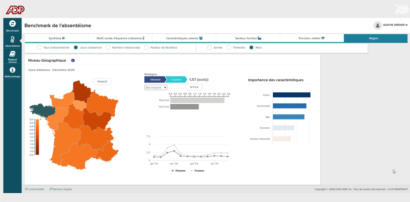Click the "Jours d'absence - Décembre 2020" label

pos(51,70)
